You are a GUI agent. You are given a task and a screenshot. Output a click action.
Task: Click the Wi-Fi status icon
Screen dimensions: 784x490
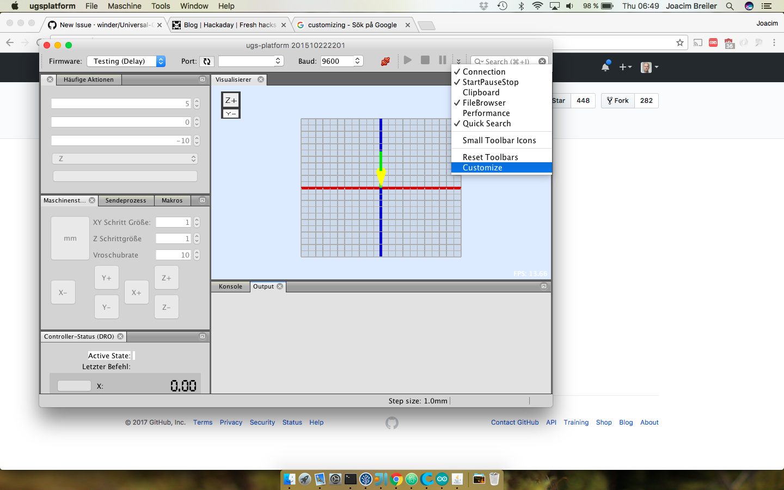[x=537, y=6]
